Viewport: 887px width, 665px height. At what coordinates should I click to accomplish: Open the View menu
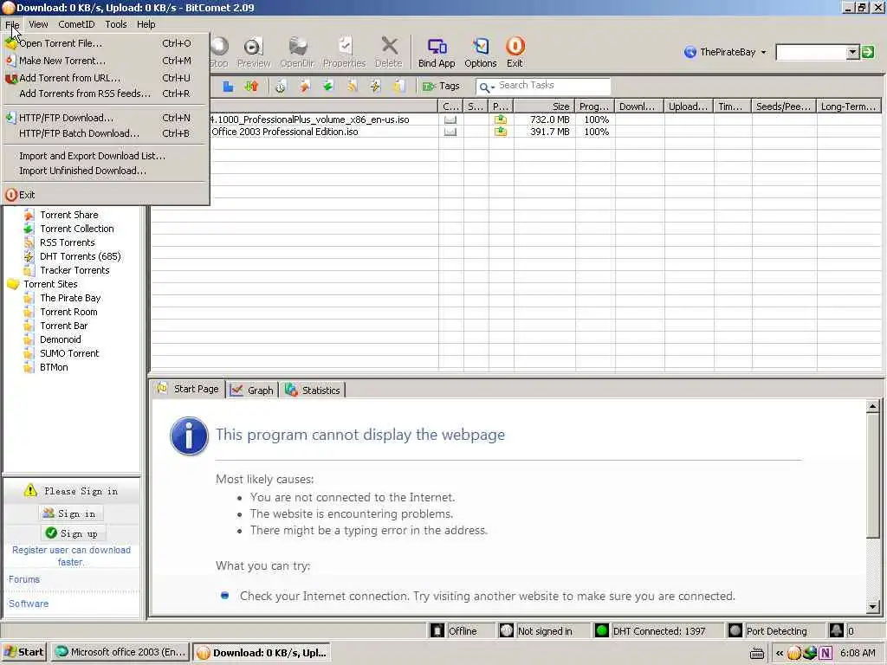pyautogui.click(x=38, y=24)
